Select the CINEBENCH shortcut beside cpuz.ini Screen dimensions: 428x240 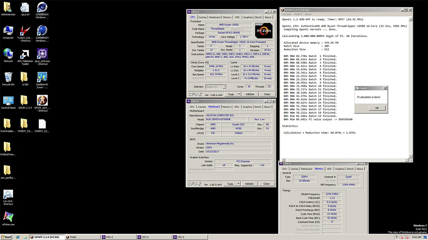(x=42, y=10)
